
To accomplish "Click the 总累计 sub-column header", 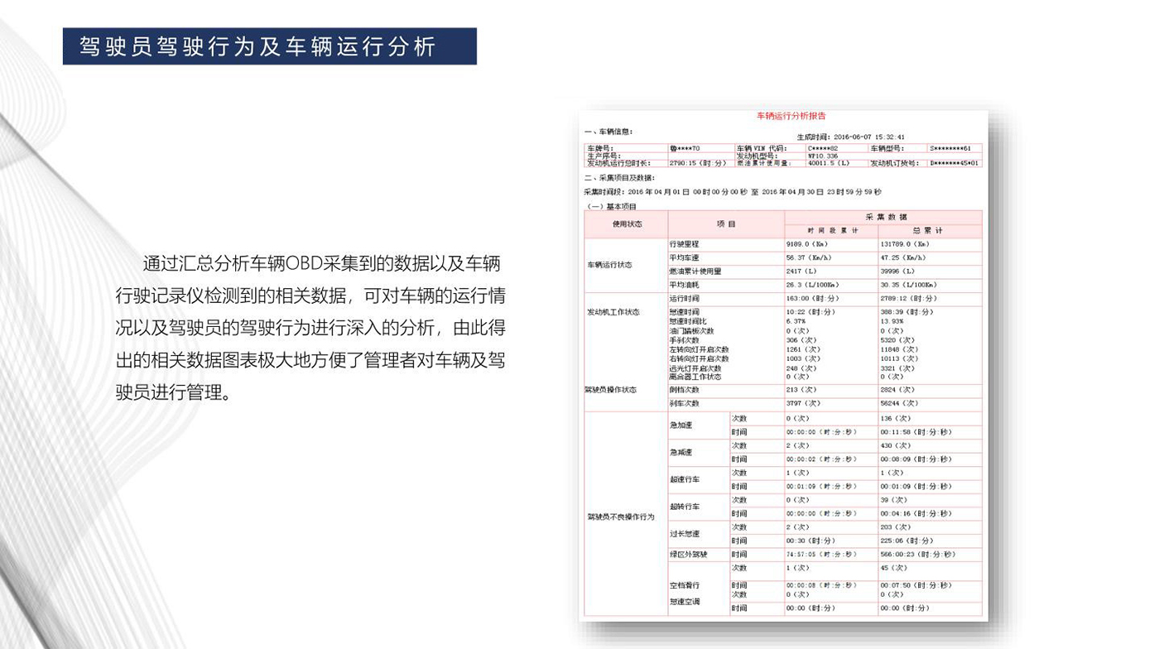I will (x=929, y=230).
